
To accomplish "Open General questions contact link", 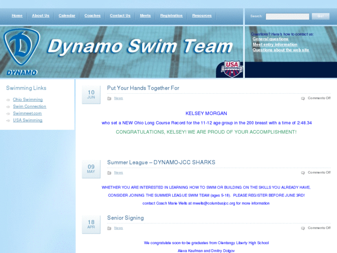I will [x=270, y=39].
